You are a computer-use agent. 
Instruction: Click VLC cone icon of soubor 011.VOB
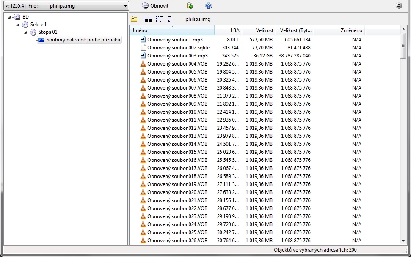click(143, 120)
